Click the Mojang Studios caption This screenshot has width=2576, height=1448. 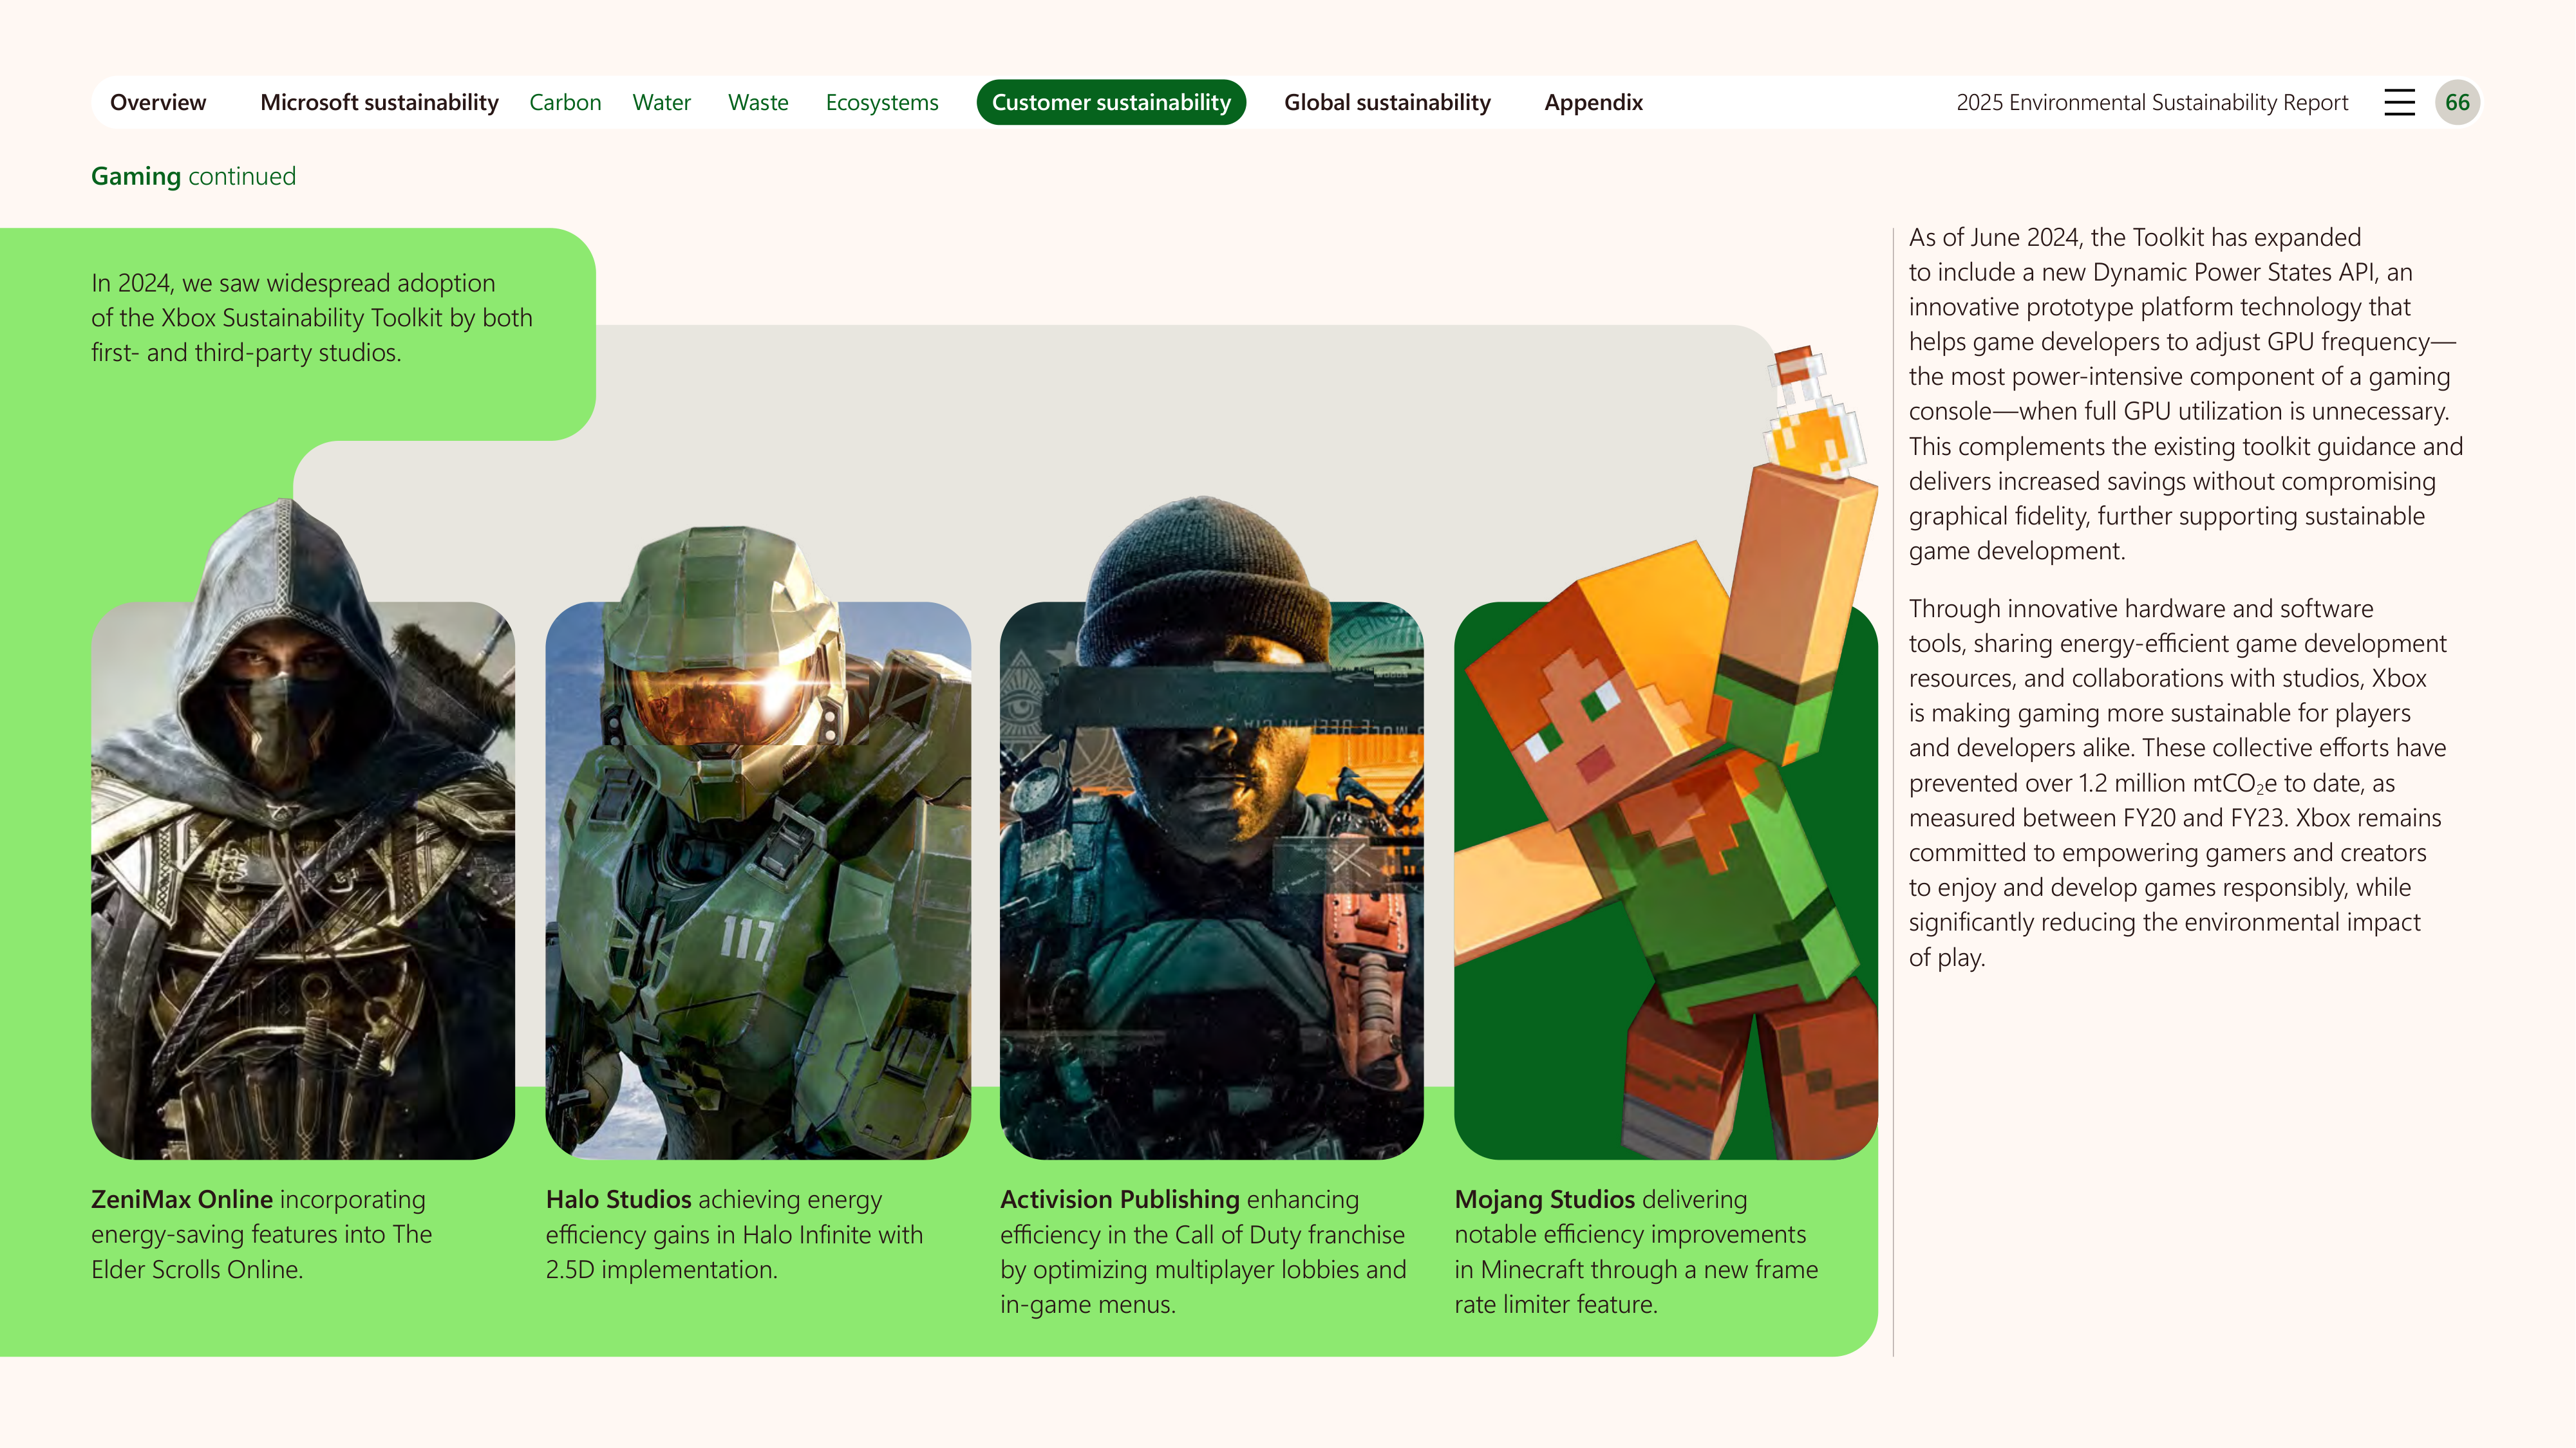pyautogui.click(x=1636, y=1251)
